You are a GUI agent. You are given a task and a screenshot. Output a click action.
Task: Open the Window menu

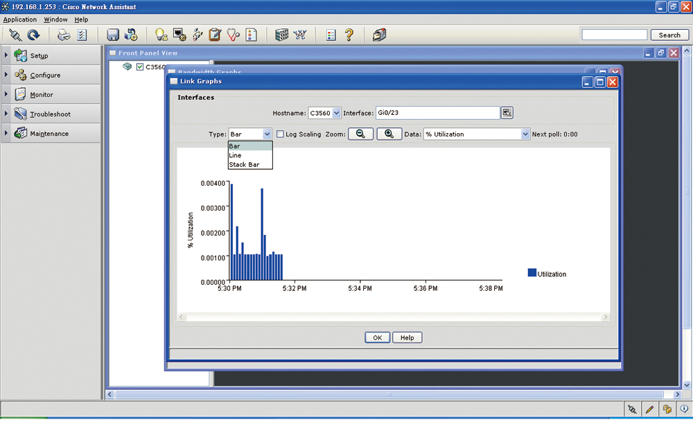(x=55, y=19)
